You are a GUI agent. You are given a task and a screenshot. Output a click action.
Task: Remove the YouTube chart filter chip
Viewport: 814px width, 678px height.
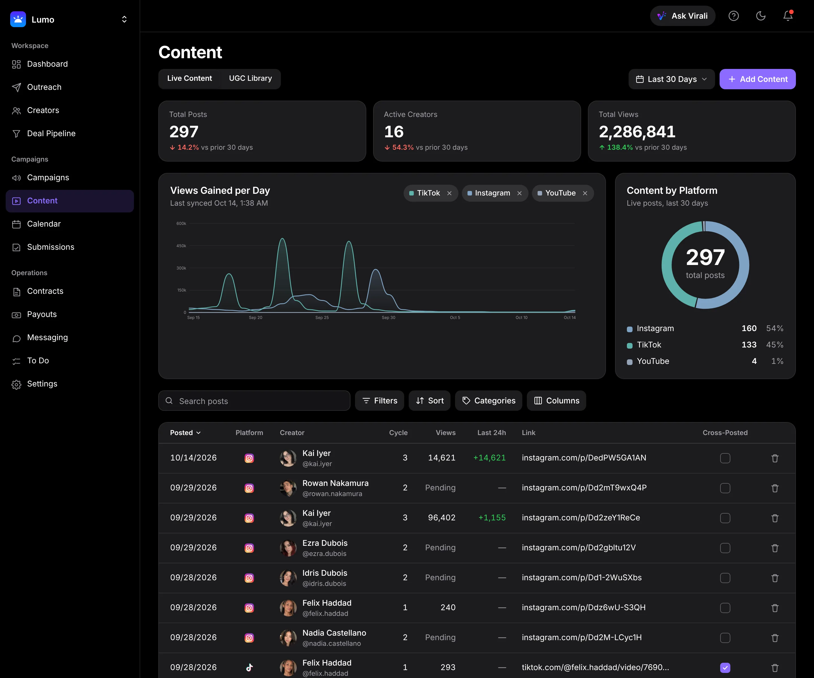click(585, 193)
